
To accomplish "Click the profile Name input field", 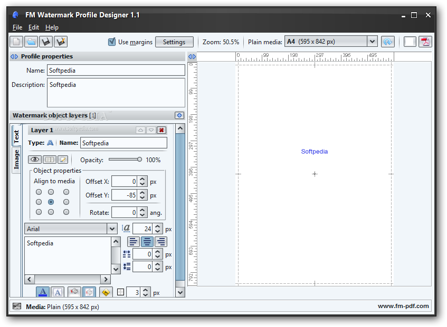I will click(116, 70).
